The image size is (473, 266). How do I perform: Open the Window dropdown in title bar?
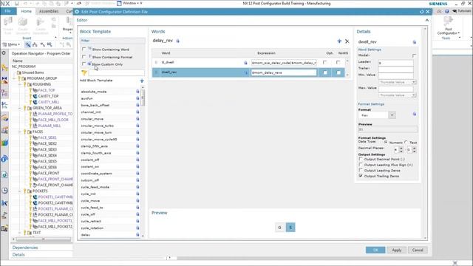pyautogui.click(x=130, y=3)
